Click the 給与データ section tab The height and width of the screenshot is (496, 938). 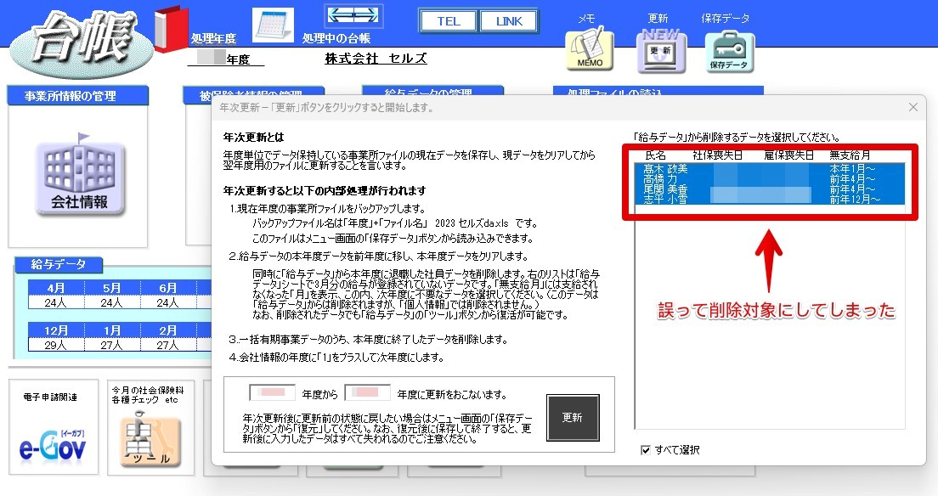59,264
